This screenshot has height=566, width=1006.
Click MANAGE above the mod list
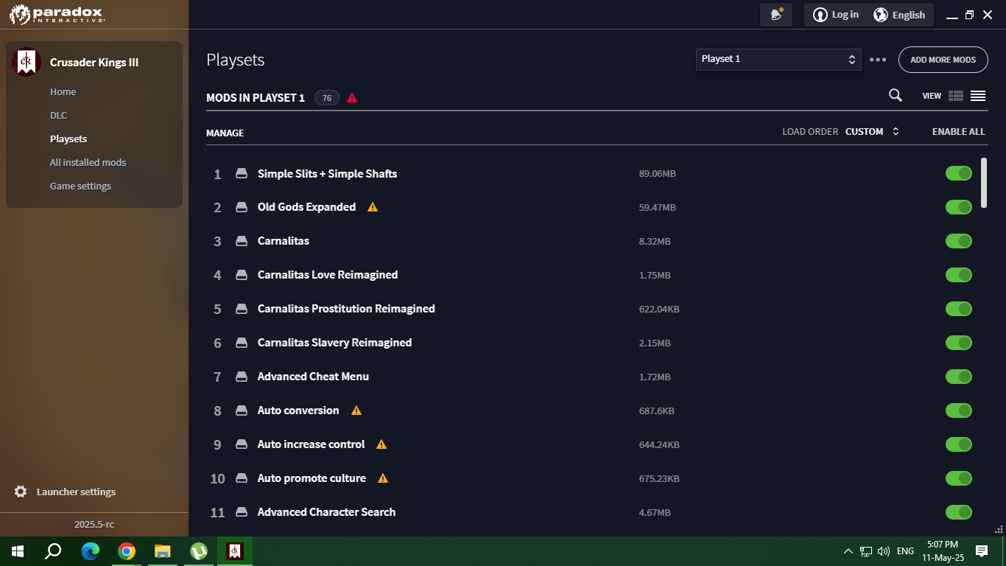click(x=225, y=133)
